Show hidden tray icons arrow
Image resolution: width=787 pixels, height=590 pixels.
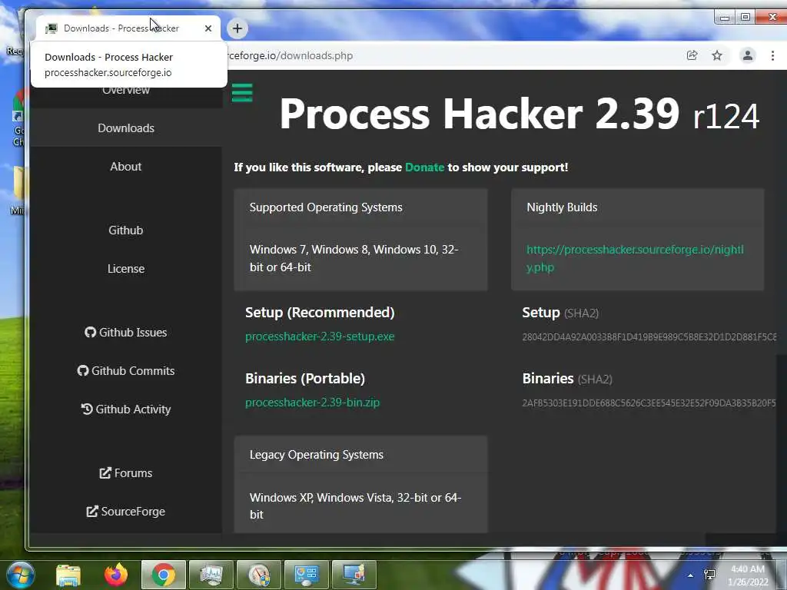click(x=691, y=575)
